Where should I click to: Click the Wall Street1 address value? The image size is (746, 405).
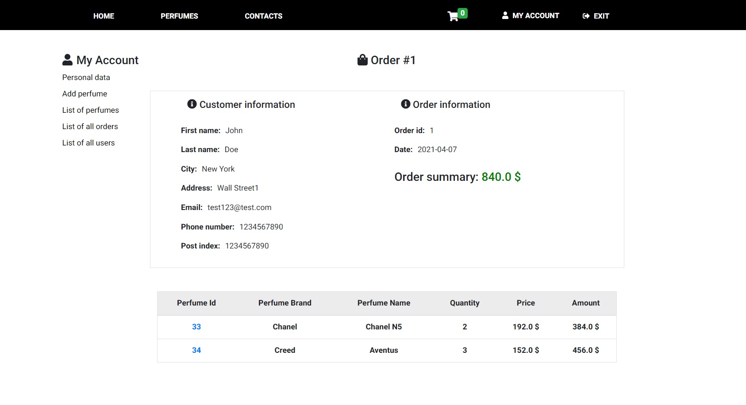coord(238,188)
